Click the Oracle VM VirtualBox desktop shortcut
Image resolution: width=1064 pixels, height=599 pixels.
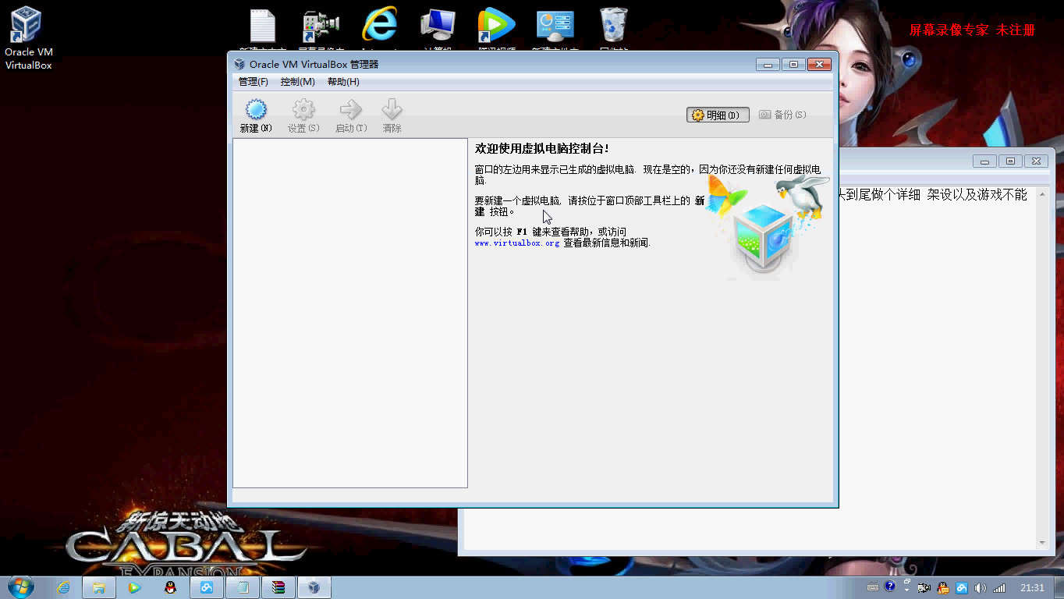pyautogui.click(x=27, y=37)
